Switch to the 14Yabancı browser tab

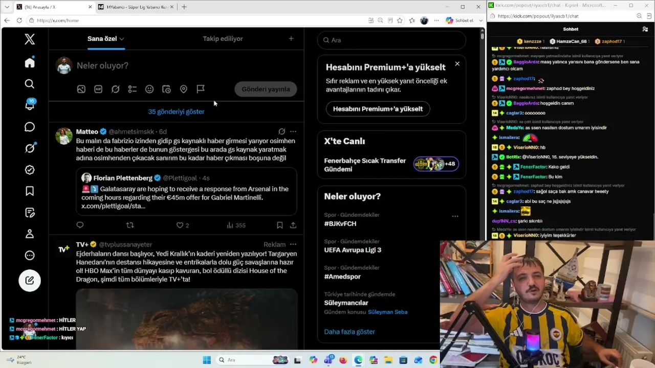[x=135, y=7]
